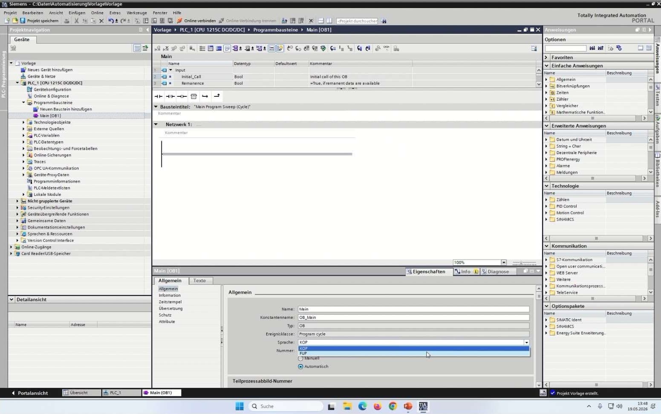
Task: Select the Manuell radio button
Action: 301,359
